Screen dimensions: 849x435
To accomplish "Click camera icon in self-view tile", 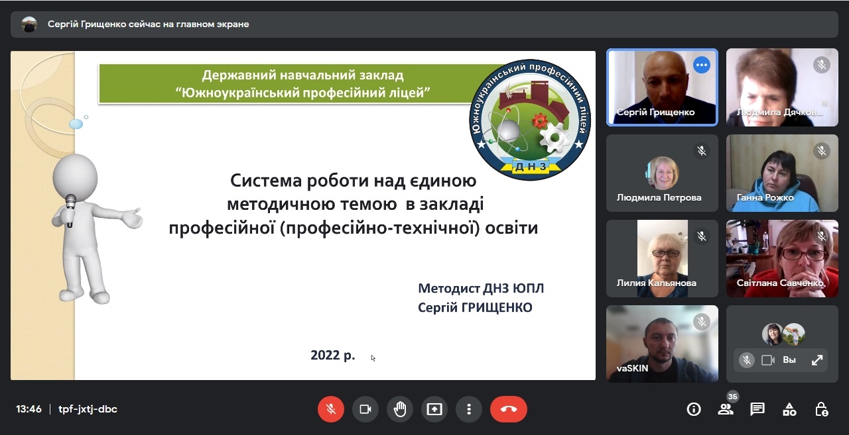I will pos(768,360).
